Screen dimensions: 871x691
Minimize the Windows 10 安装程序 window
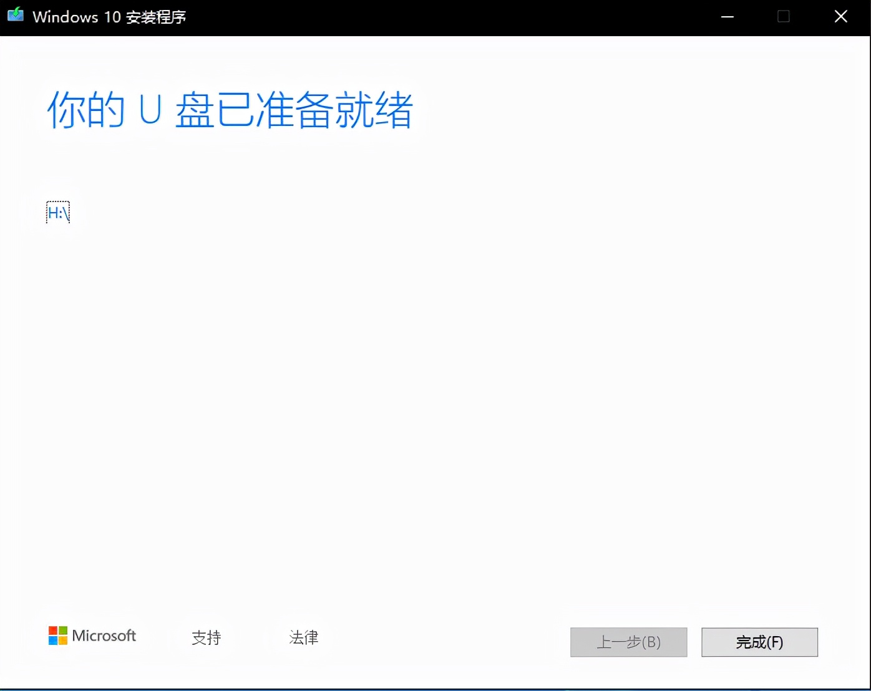coord(727,17)
